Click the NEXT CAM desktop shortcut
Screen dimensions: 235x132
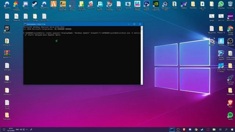pos(230,17)
